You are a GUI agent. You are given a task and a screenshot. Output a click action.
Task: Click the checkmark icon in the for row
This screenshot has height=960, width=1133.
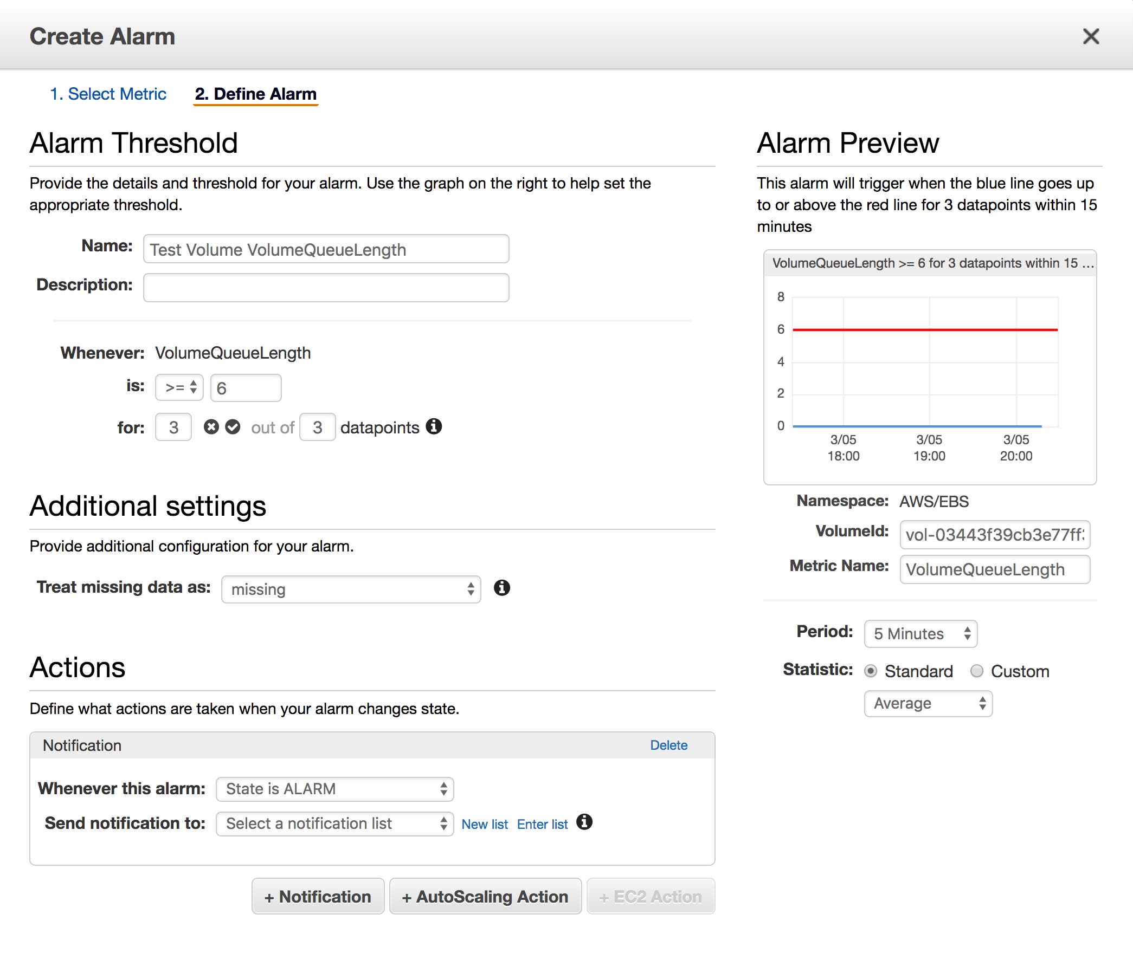coord(233,427)
